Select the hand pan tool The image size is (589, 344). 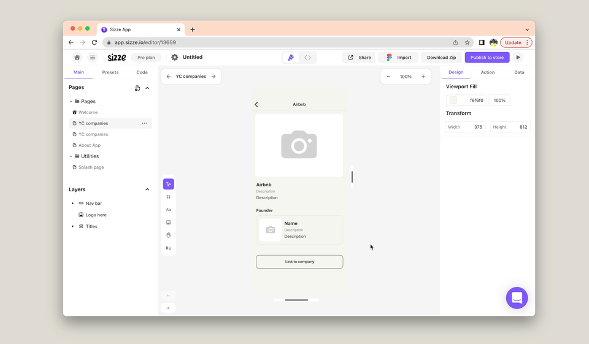pyautogui.click(x=168, y=235)
